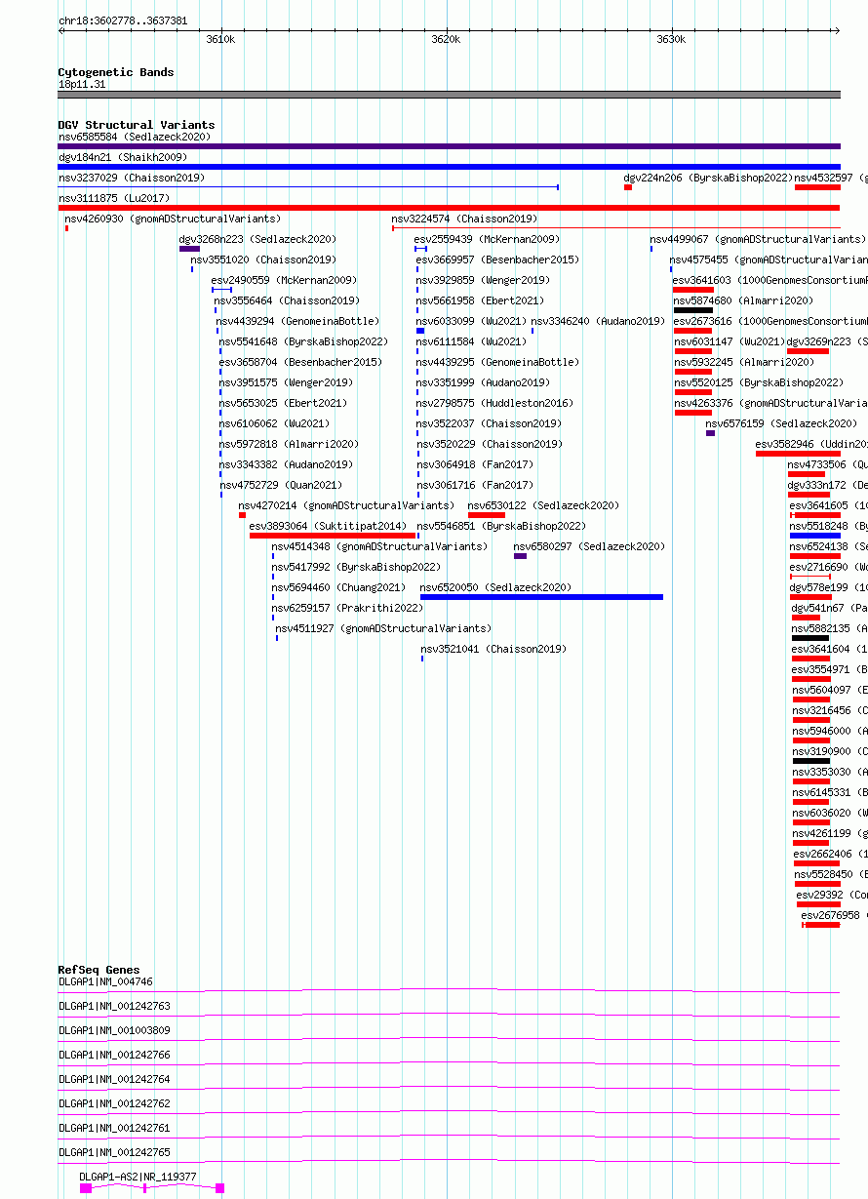Click esv2490559 (McKernan2009) label
868x1199 pixels.
coord(284,280)
